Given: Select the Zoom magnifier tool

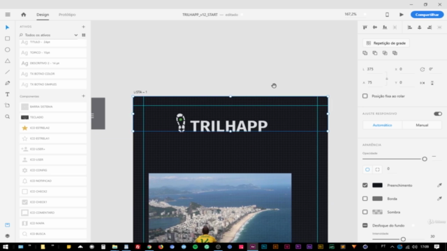Looking at the screenshot, I should tap(8, 116).
